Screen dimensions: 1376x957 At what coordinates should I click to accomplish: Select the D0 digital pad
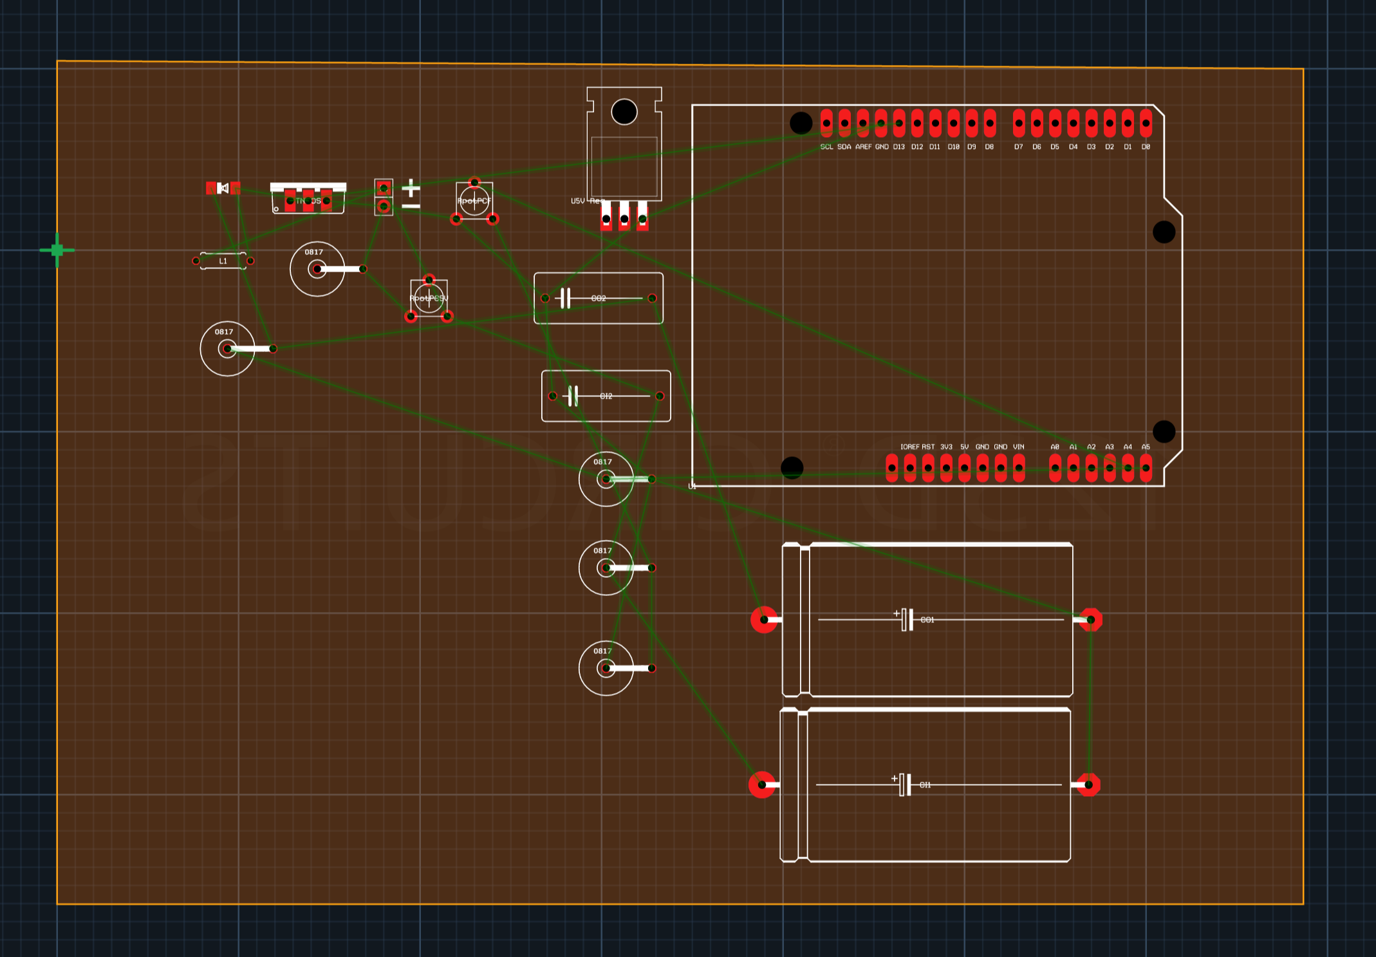pyautogui.click(x=1146, y=123)
